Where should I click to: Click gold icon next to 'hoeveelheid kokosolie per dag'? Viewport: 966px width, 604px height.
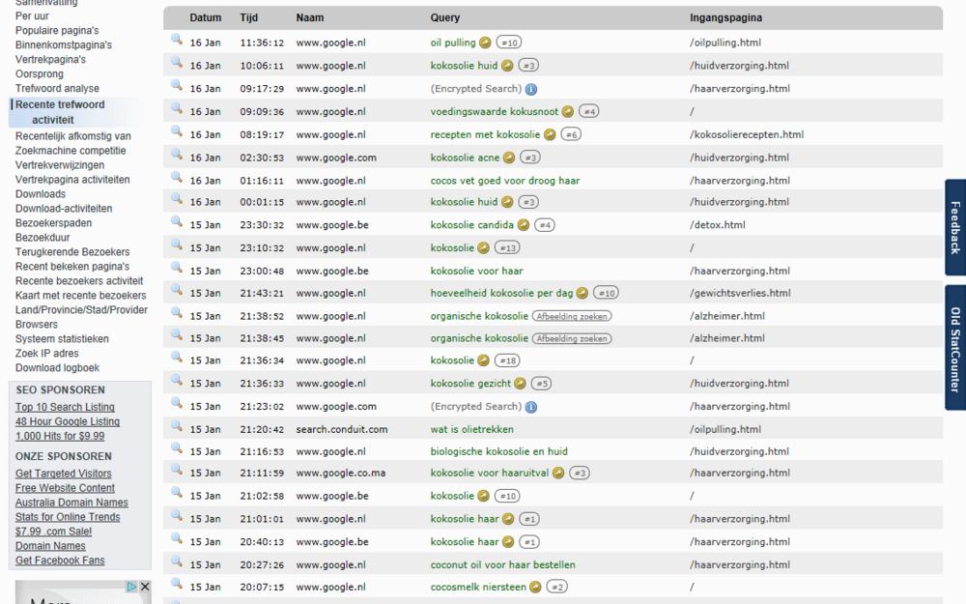click(x=582, y=294)
